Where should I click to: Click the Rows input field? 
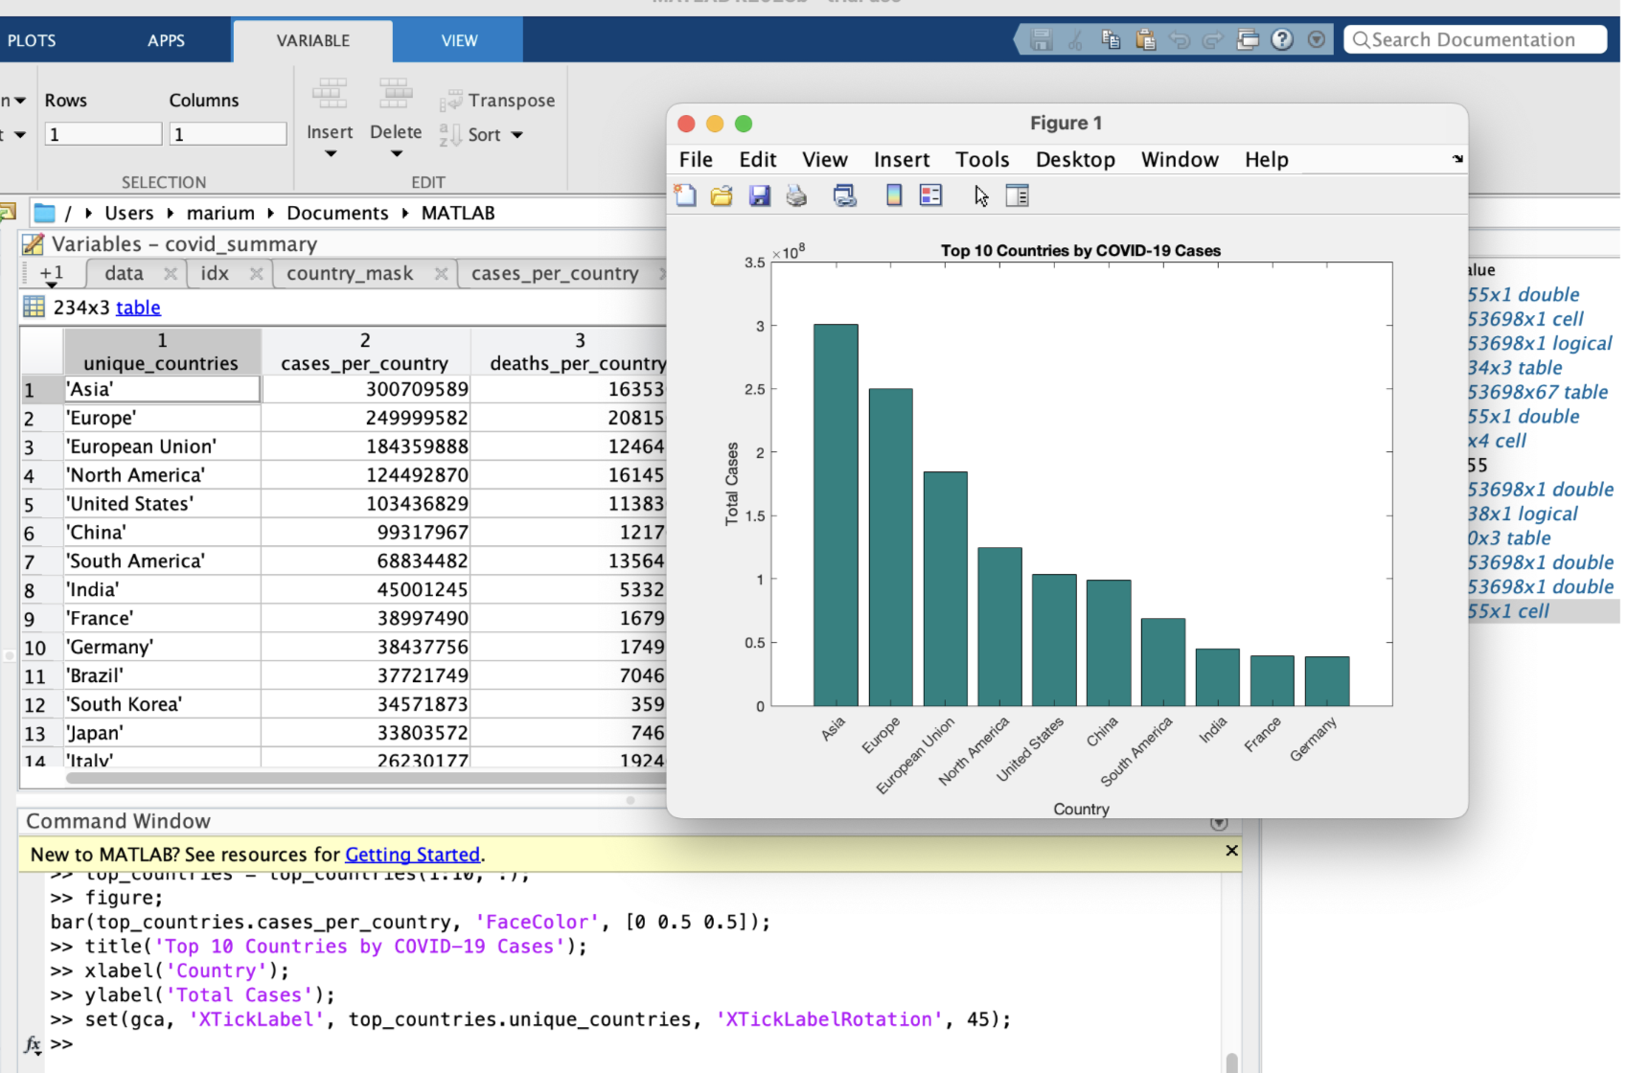click(x=103, y=134)
